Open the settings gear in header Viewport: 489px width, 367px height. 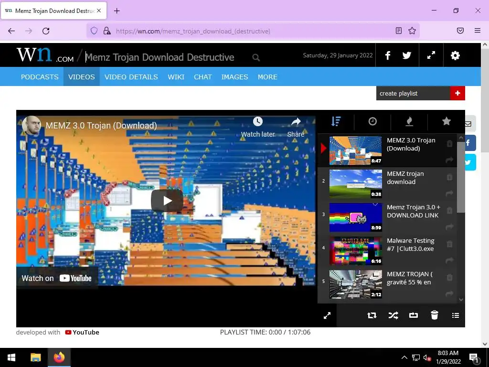[455, 55]
